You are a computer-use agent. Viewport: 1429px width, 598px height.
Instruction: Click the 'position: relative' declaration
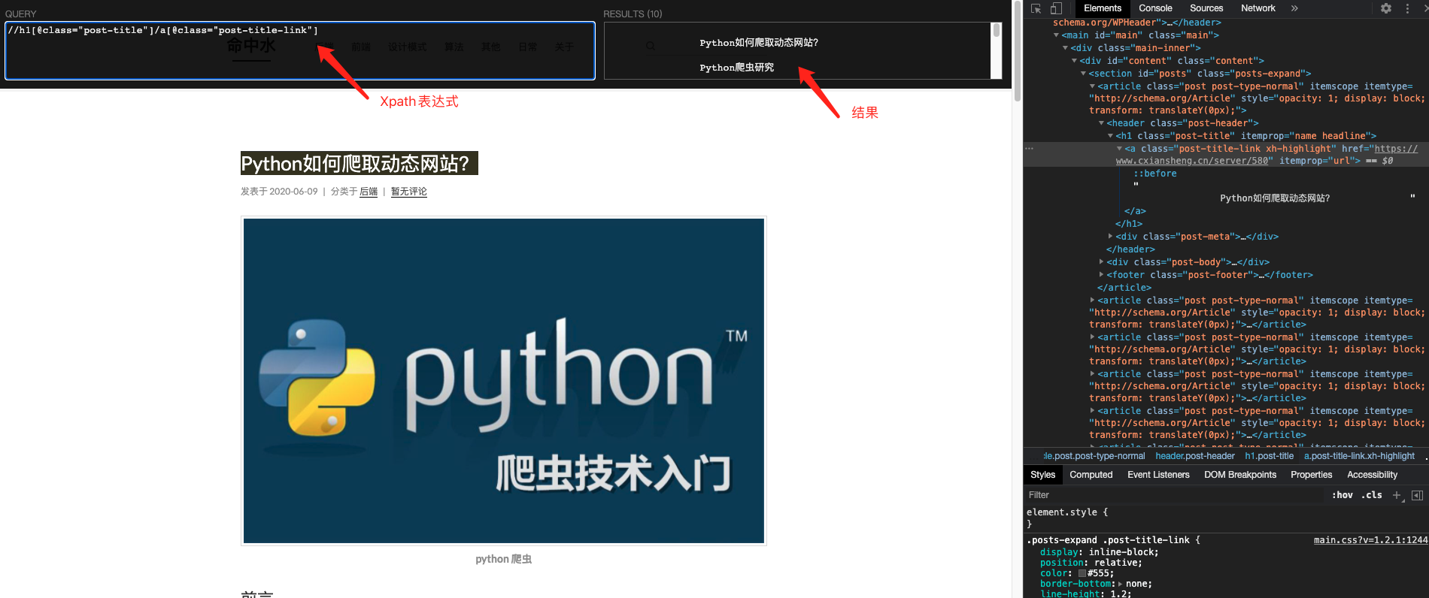(x=1091, y=563)
